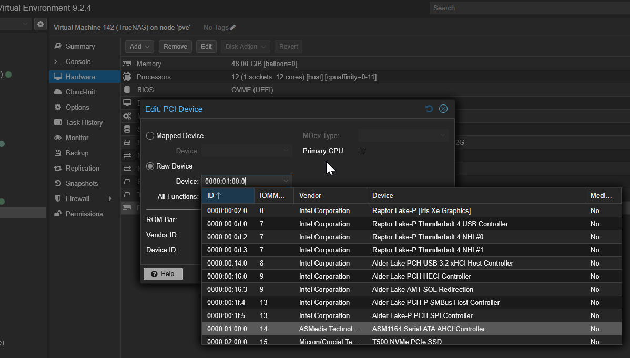Click the raw Device combo box arrow
Screen dimensions: 630x358
(x=286, y=181)
